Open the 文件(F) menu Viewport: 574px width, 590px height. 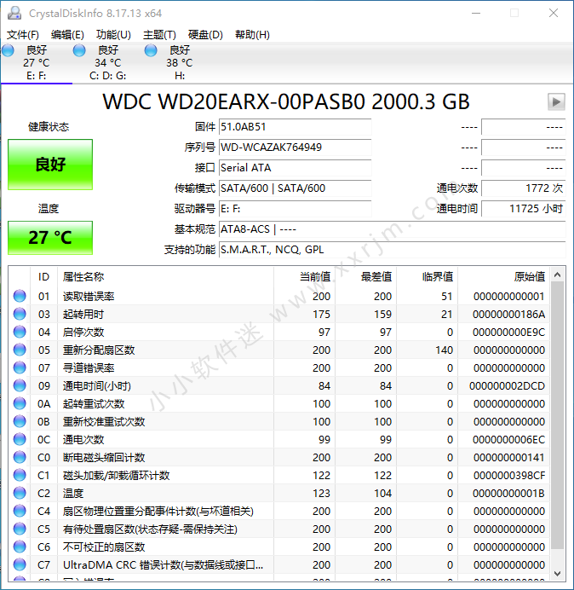coord(23,35)
